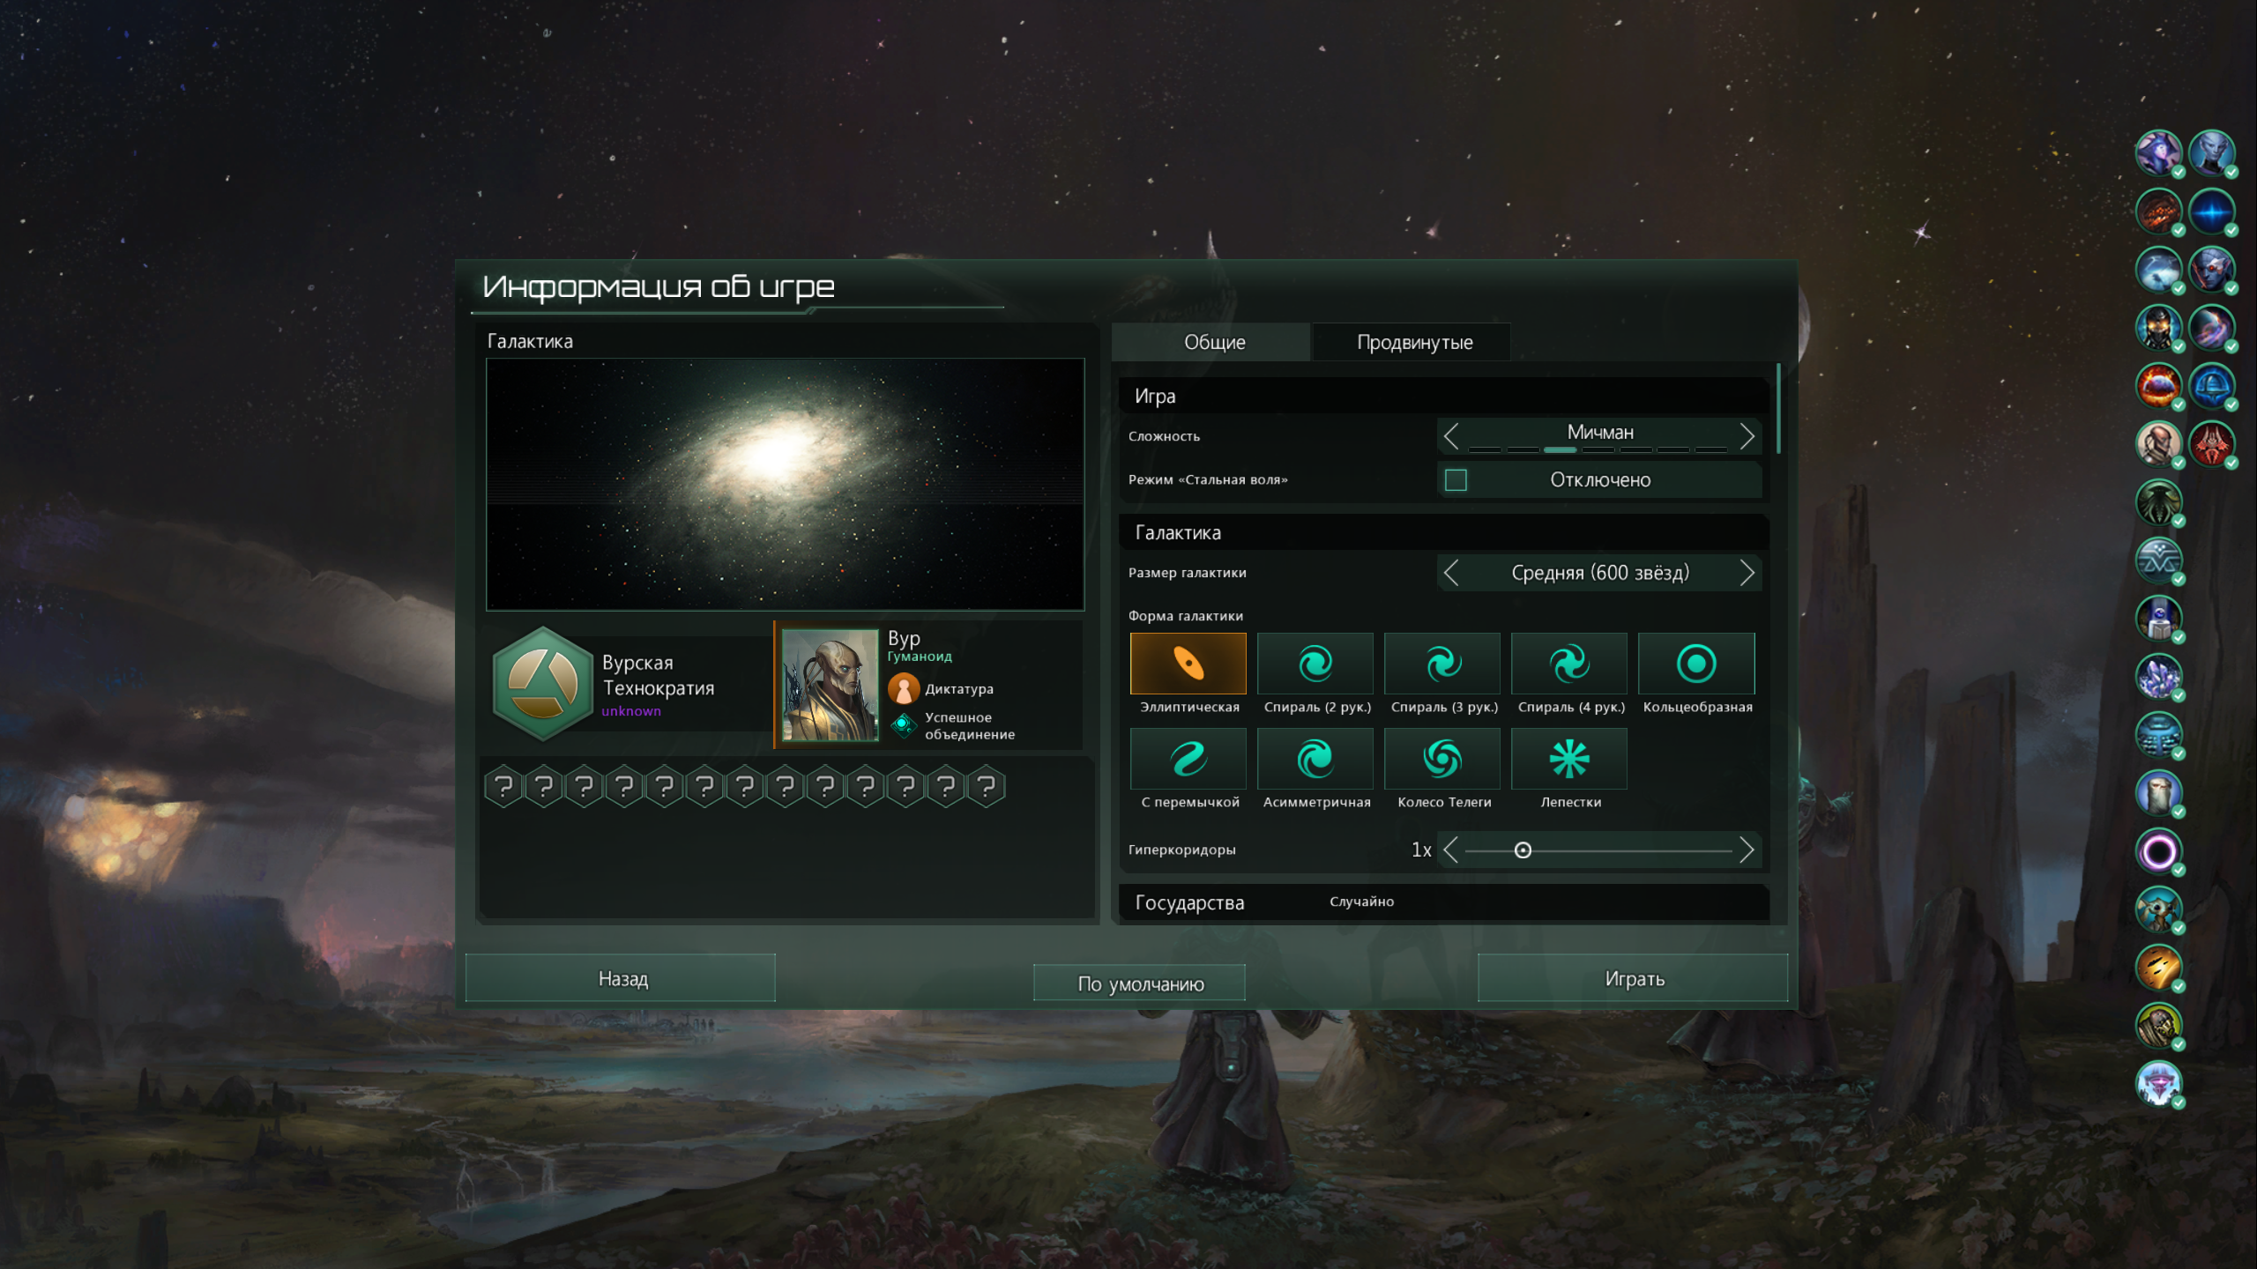Click the Back button
The width and height of the screenshot is (2257, 1269).
(x=622, y=978)
